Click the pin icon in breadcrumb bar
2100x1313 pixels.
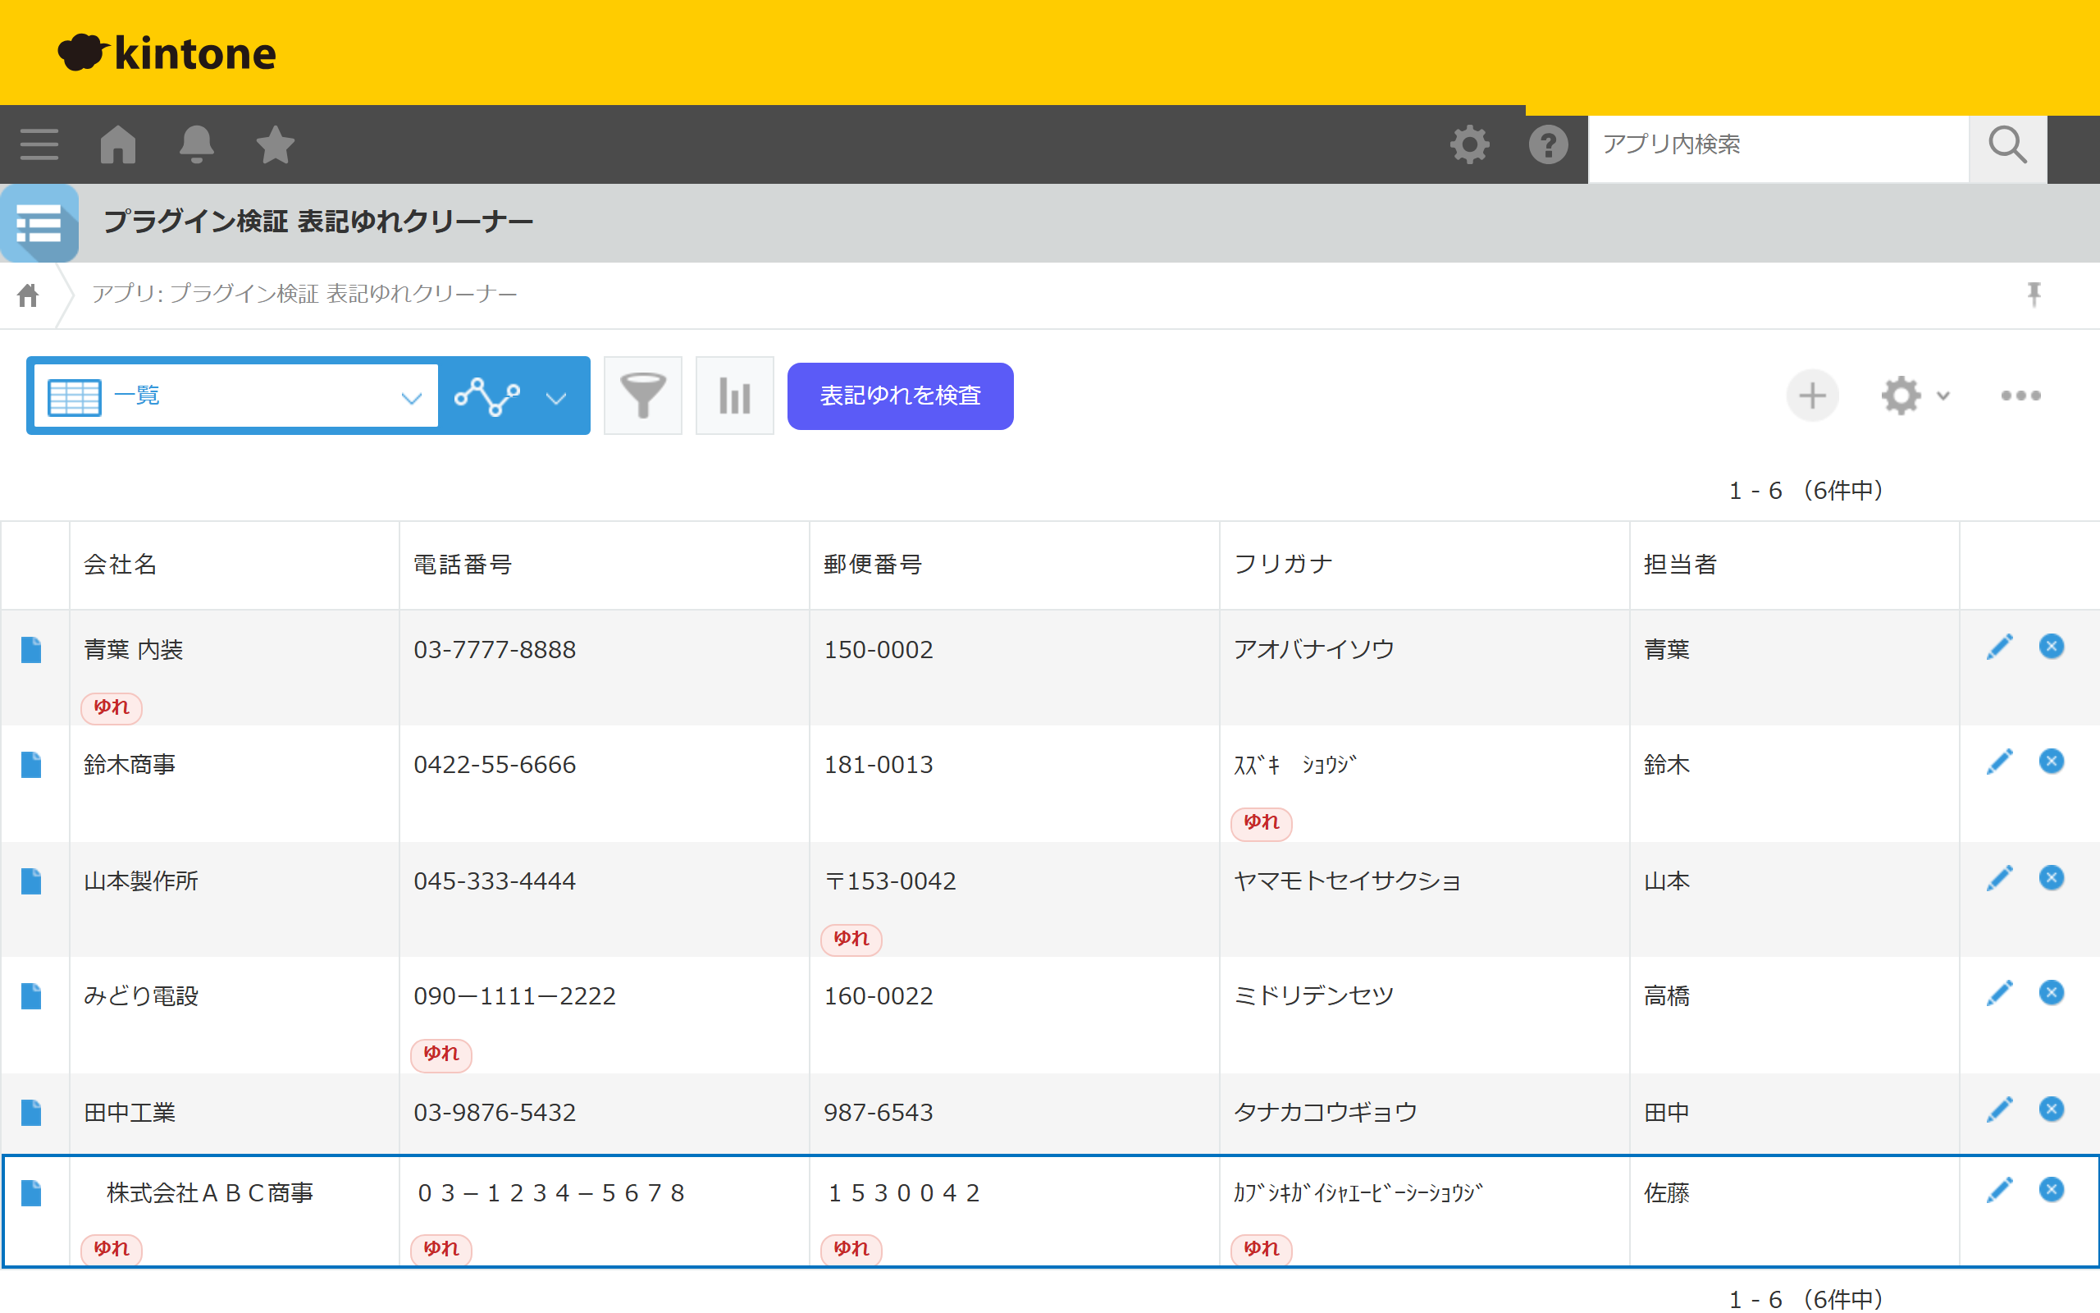(x=2034, y=295)
